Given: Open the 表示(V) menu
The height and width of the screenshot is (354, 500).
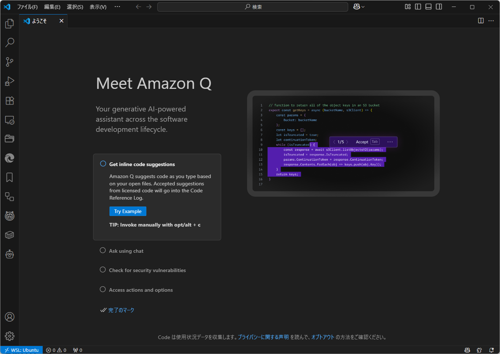Looking at the screenshot, I should [98, 7].
